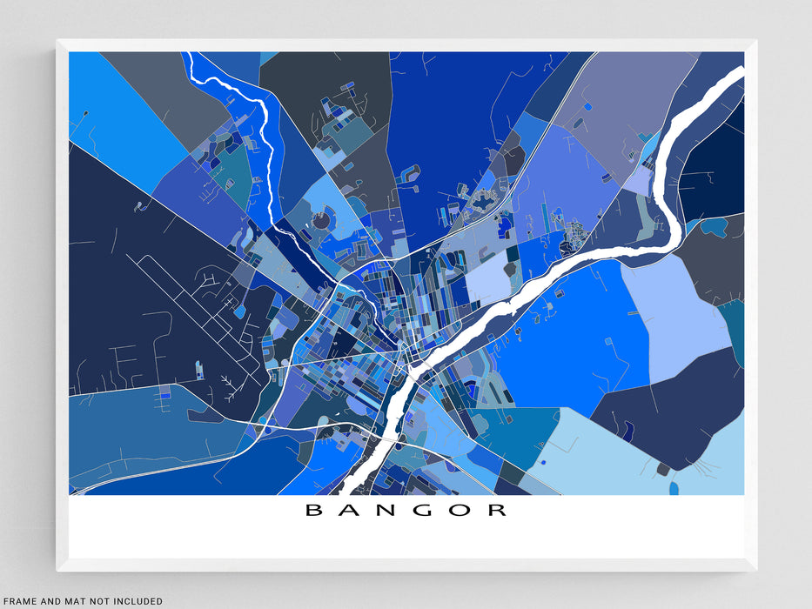Screen dimensions: 812x609
Task: Click the "FRAME AND MAT NOT INCLUDED" caption
Action: [81, 600]
